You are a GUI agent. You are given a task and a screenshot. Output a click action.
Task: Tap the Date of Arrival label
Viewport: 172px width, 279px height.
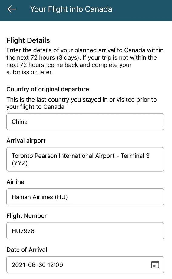click(27, 250)
